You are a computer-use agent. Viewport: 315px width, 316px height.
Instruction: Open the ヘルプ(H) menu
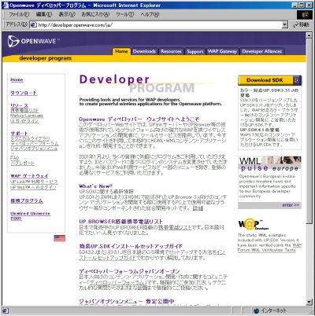(x=150, y=14)
